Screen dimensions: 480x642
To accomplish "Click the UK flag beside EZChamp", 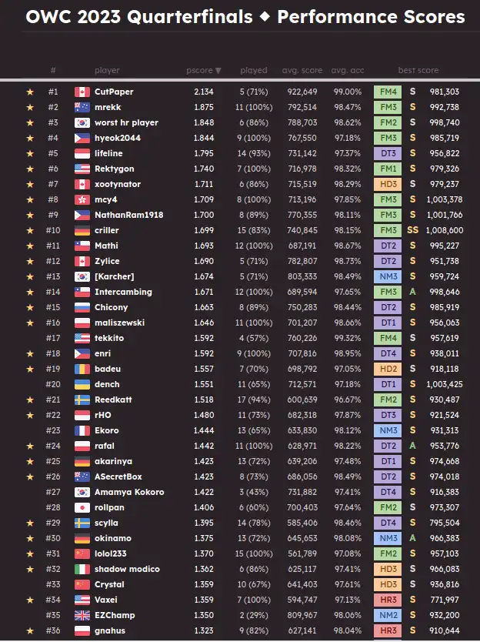I will coord(82,615).
